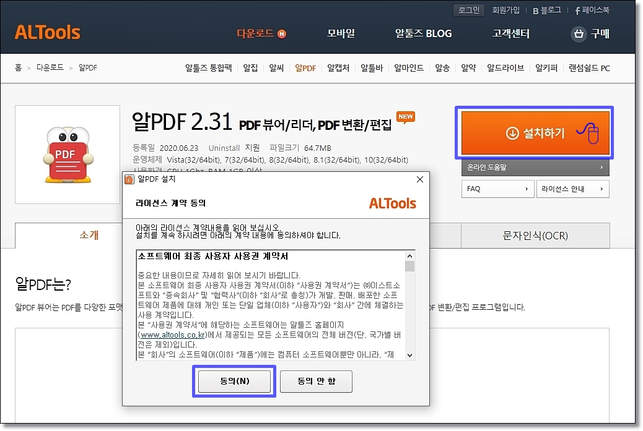
Task: Open the 구매 menu
Action: pos(600,33)
